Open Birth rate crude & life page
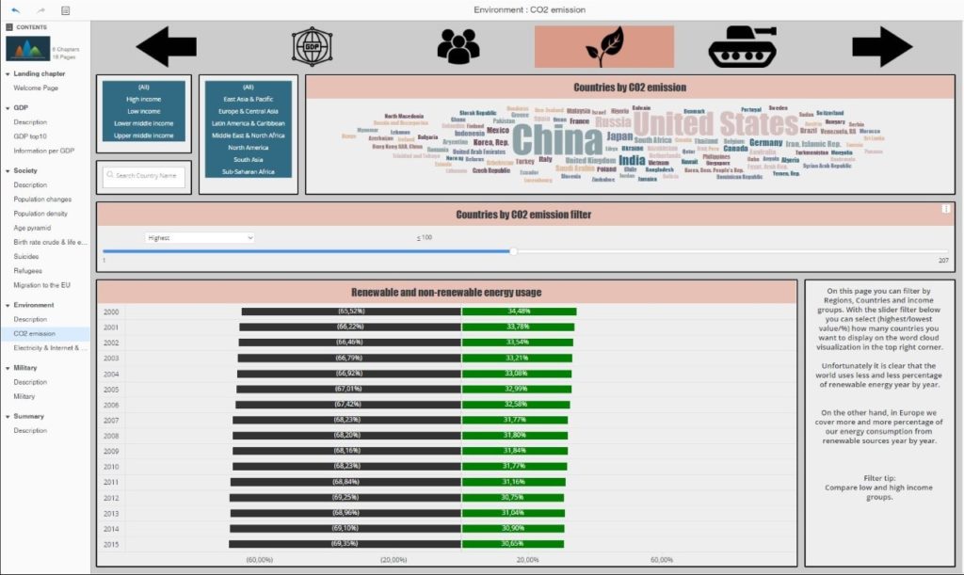The width and height of the screenshot is (964, 575). click(x=50, y=242)
